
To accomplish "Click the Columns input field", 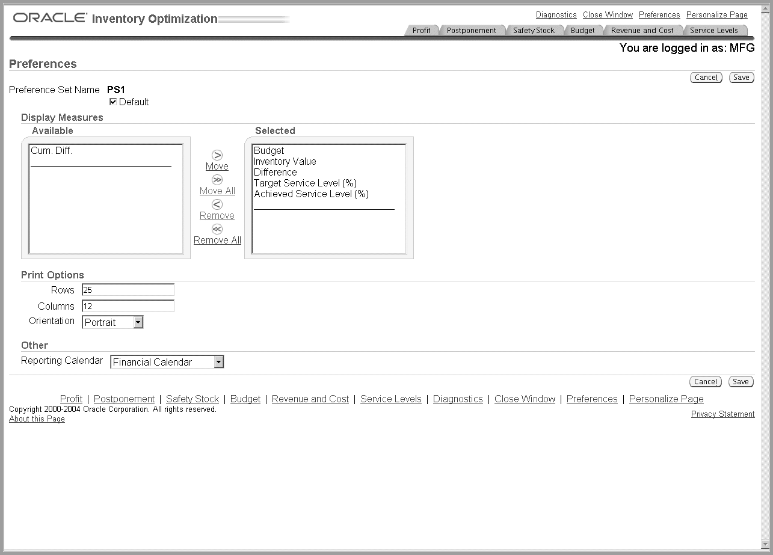I will (x=128, y=306).
